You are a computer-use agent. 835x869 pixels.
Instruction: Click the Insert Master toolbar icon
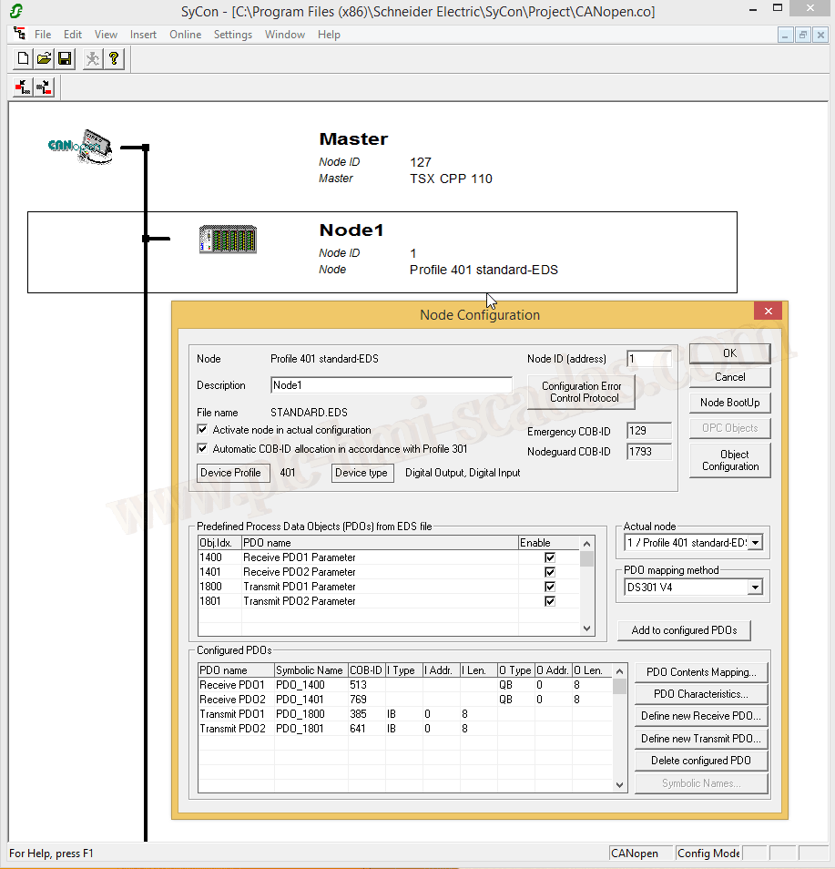[x=24, y=87]
